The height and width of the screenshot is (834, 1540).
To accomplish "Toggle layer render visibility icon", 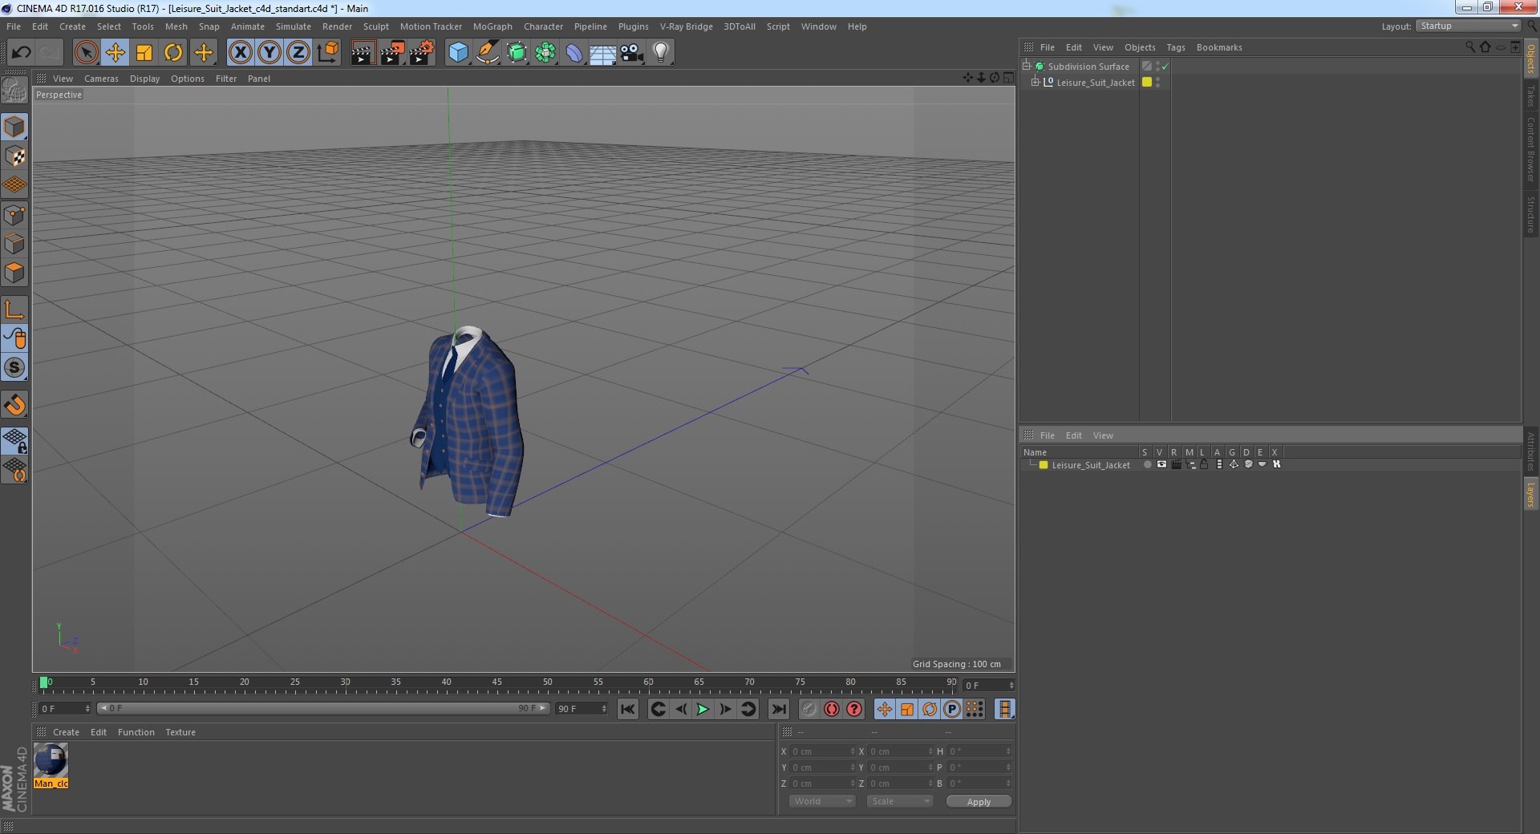I will coord(1176,464).
